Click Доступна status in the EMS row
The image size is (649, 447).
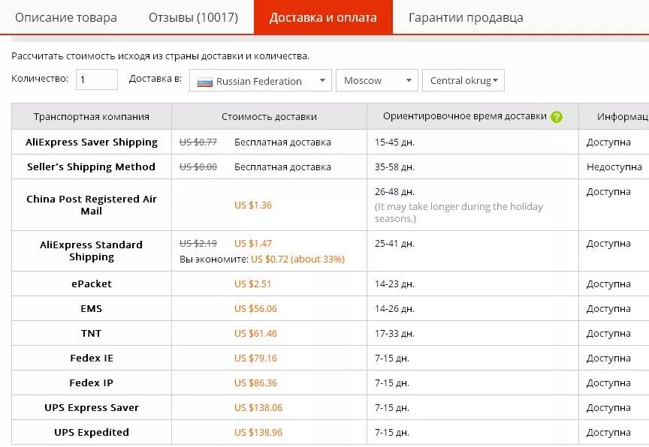[608, 308]
